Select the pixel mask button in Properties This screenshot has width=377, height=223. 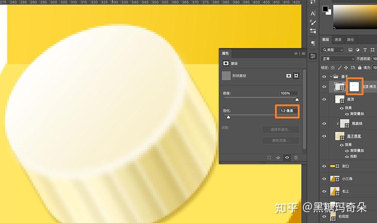click(x=289, y=76)
